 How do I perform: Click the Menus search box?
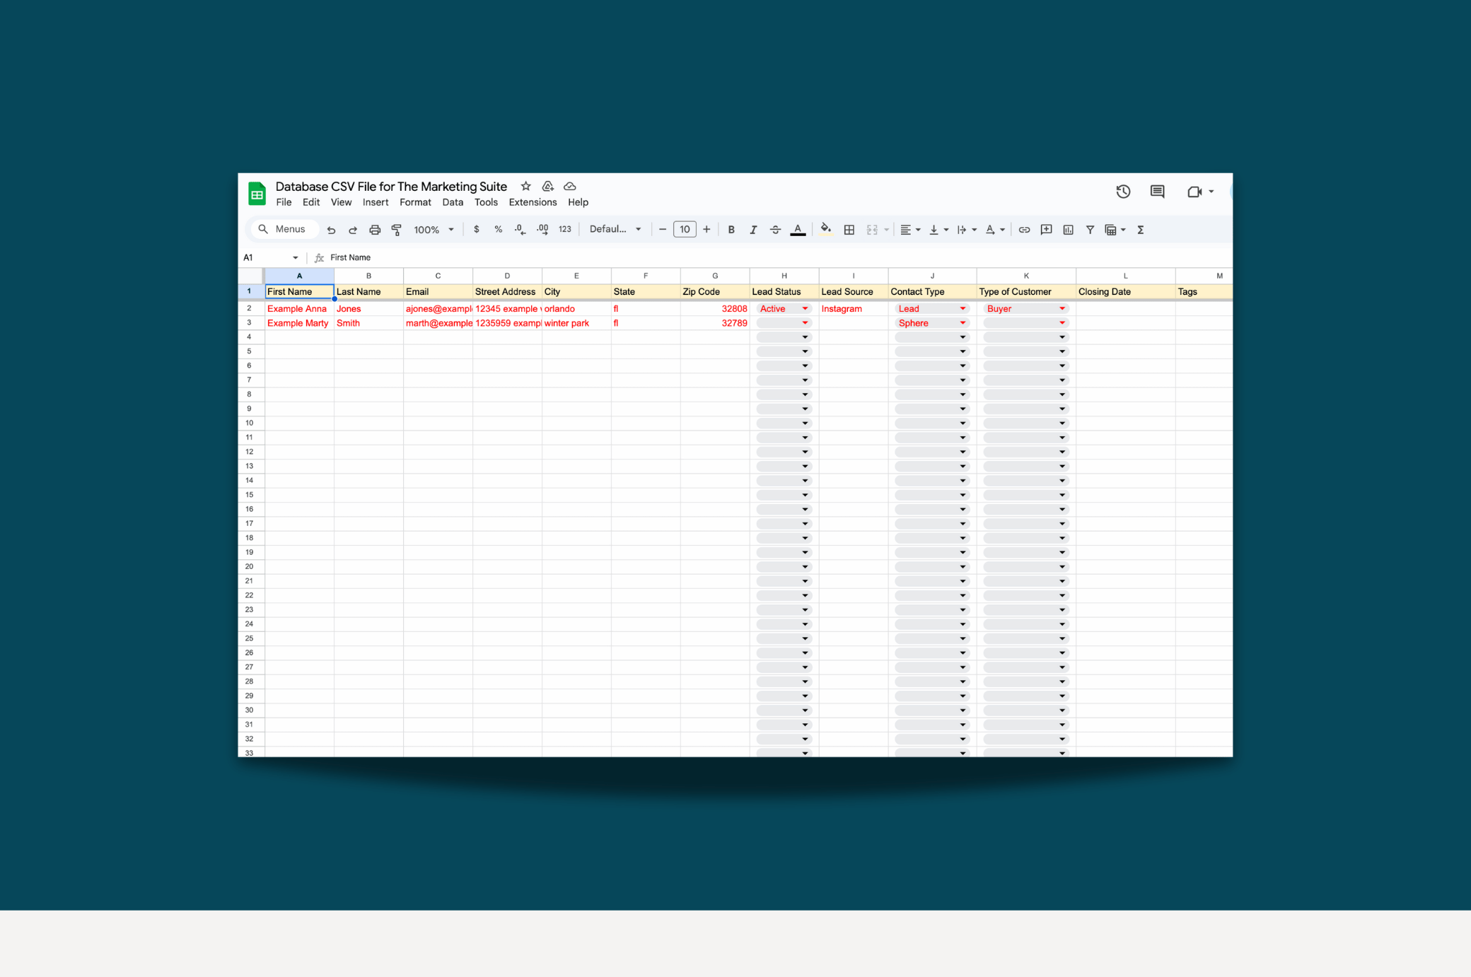click(x=284, y=229)
